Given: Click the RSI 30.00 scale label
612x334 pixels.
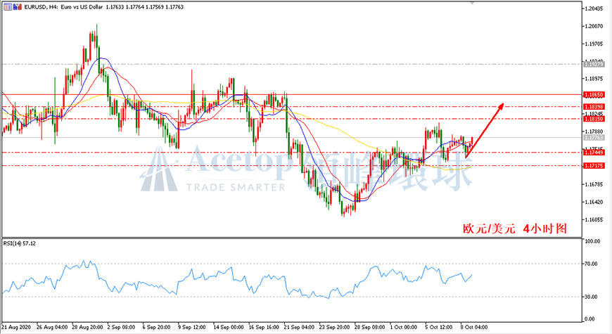Looking at the screenshot, I should [x=591, y=297].
